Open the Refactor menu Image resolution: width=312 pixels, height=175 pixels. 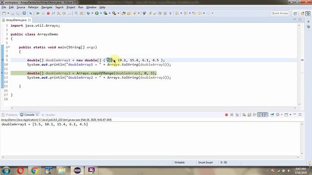(33, 7)
